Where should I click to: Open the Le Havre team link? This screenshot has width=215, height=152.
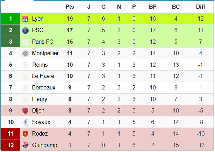(x=42, y=76)
